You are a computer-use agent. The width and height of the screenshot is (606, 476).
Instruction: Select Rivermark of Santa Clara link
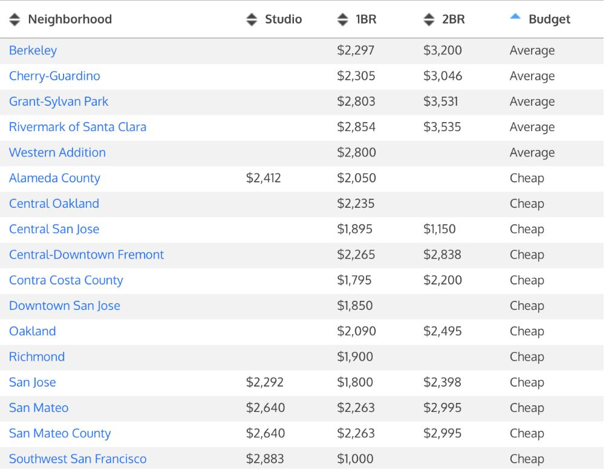(x=77, y=127)
